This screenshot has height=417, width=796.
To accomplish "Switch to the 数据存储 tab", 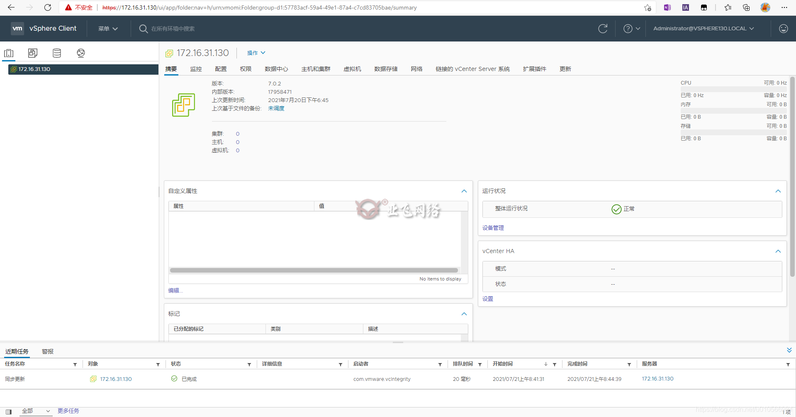I will pos(386,69).
